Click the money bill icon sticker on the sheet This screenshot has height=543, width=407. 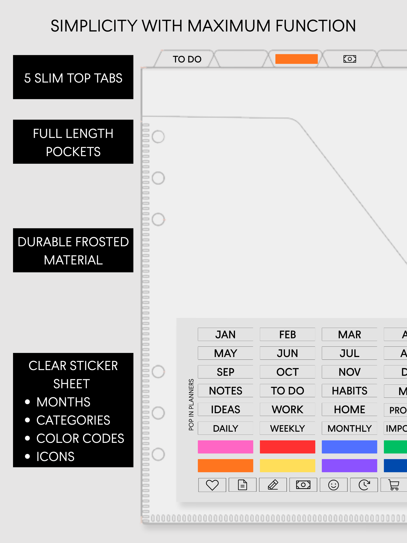pos(303,485)
